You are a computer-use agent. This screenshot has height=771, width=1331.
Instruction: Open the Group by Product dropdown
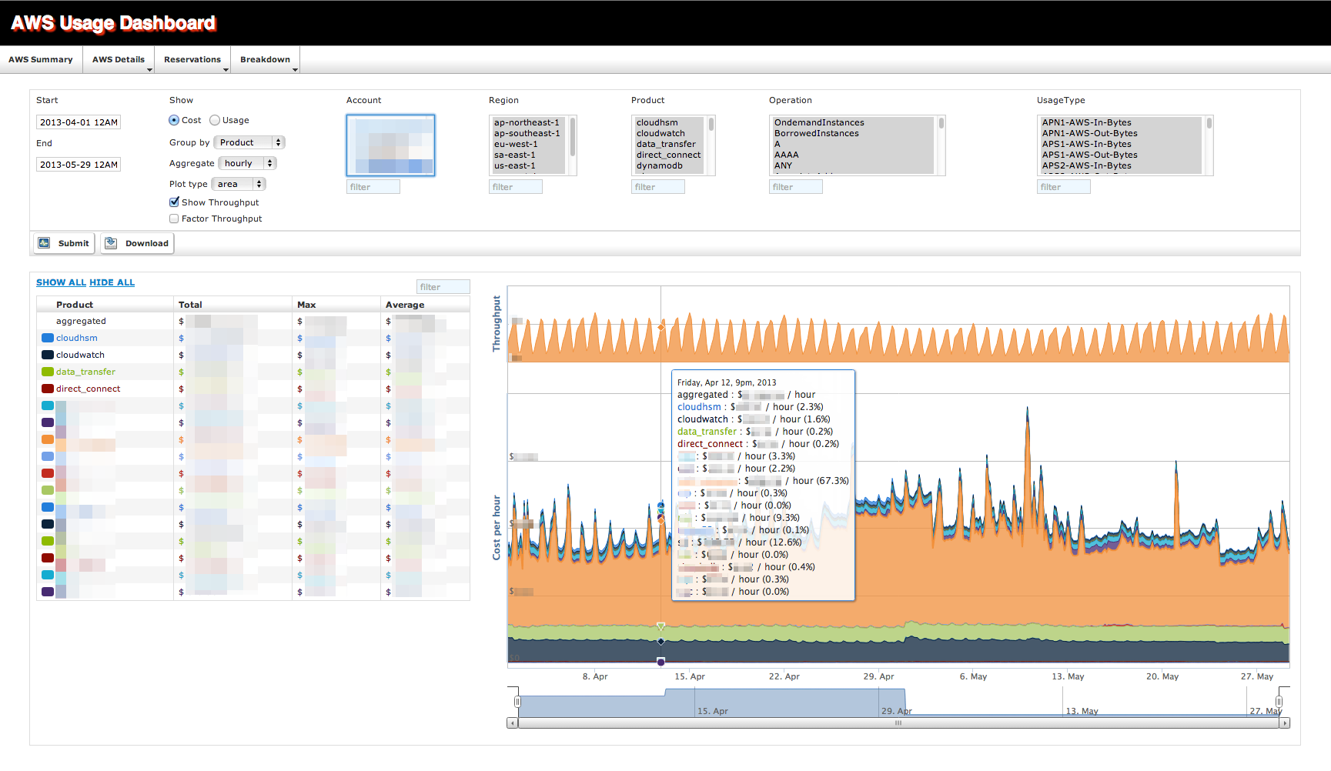(249, 142)
